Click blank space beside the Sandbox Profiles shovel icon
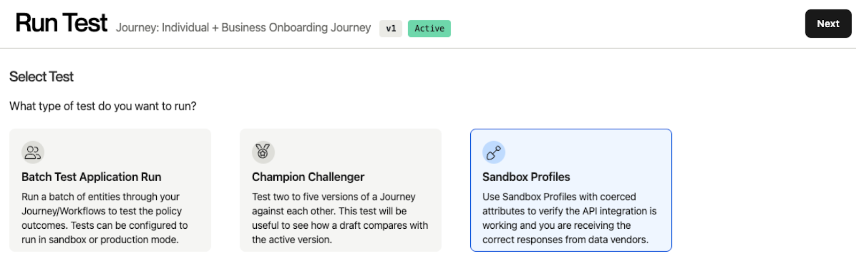Image resolution: width=856 pixels, height=271 pixels. [588, 152]
